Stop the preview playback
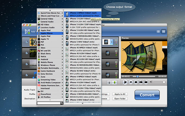 (x=136, y=82)
